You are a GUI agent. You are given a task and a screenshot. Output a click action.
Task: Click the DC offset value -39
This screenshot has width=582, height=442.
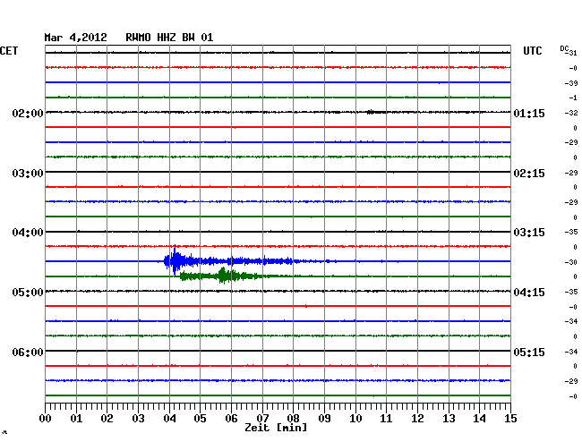click(571, 83)
